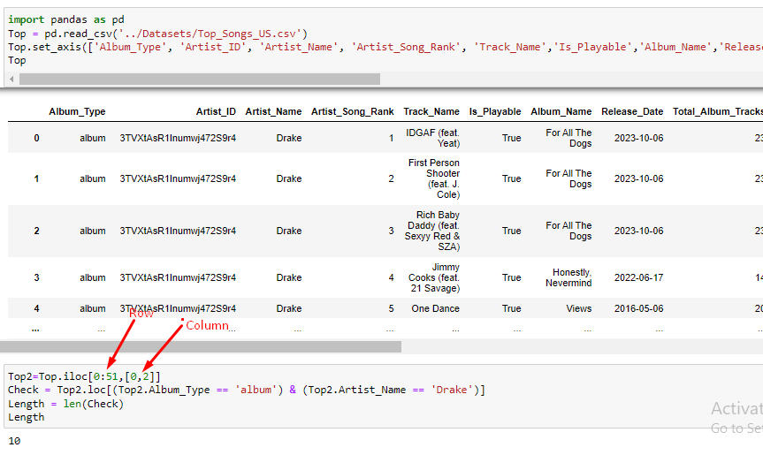This screenshot has width=763, height=455.
Task: Click the Artist_Name column header
Action: pos(273,111)
